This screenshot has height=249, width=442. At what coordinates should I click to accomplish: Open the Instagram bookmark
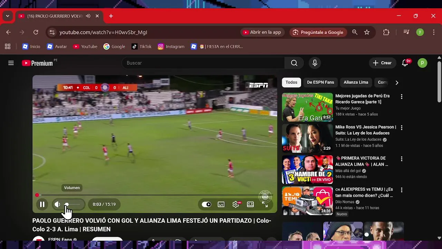171,46
